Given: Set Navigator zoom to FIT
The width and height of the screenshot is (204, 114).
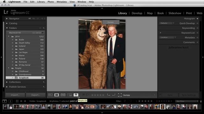Looking at the screenshot, I should pos(30,19).
